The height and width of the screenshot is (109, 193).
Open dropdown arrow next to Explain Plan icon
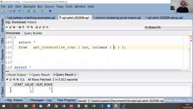pos(17,27)
